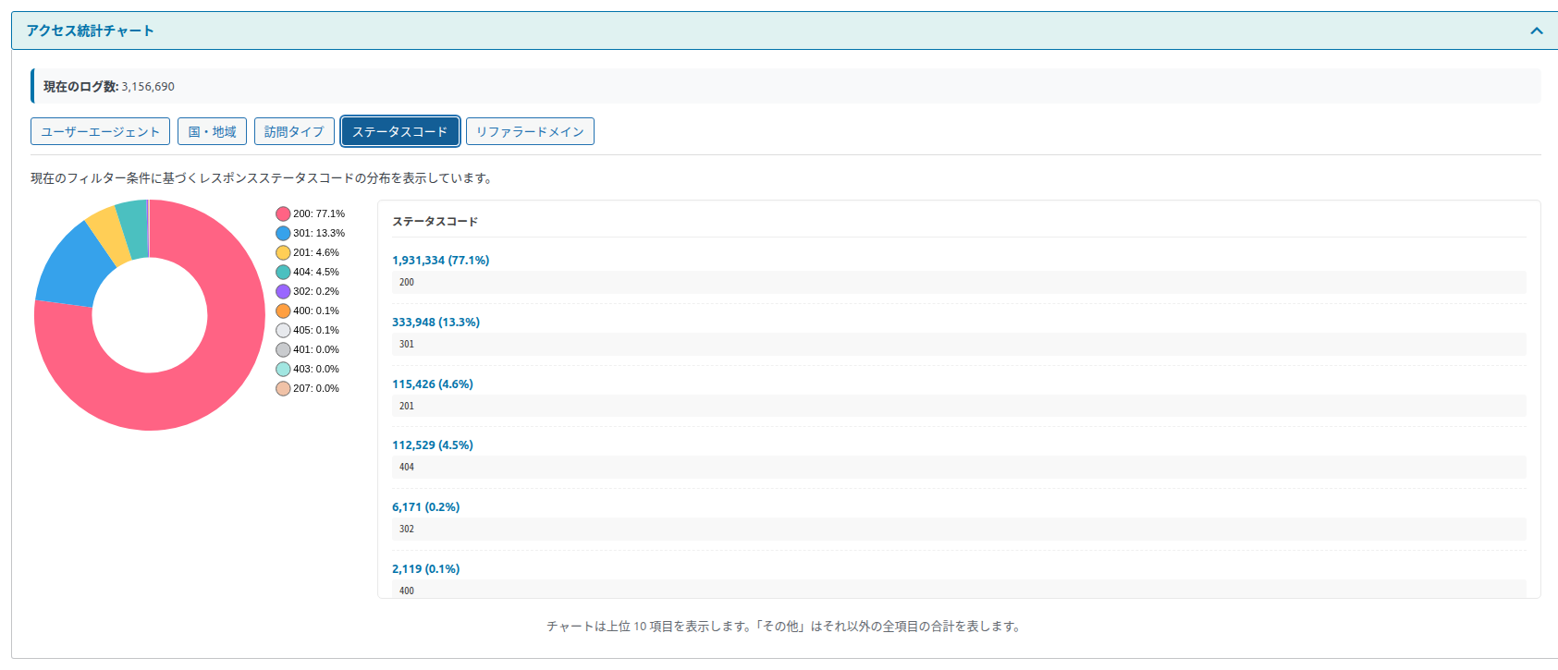Toggle the teal 404 legend swatch
1558x670 pixels.
click(283, 272)
